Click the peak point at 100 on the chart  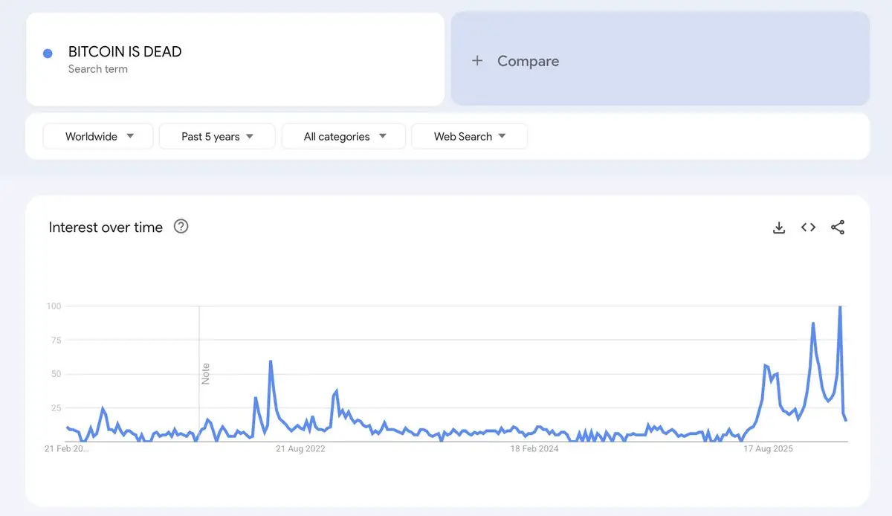coord(840,306)
